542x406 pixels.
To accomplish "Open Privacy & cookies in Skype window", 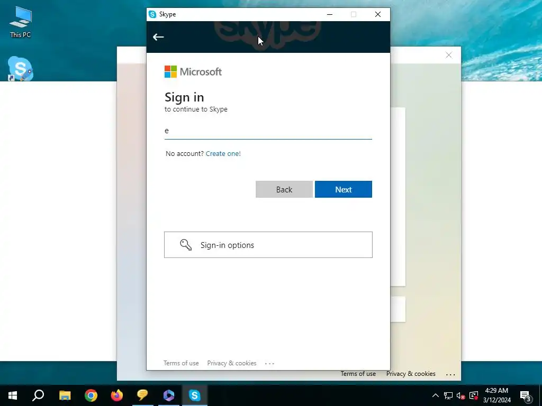I will pos(232,363).
